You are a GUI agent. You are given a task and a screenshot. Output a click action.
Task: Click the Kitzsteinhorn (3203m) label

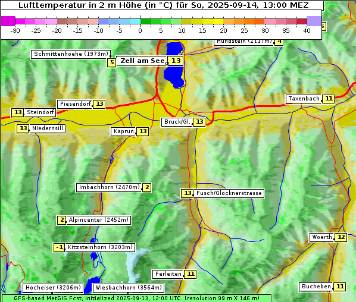tap(100, 247)
